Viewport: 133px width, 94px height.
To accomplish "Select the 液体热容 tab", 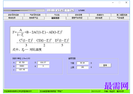I will [x=55, y=18].
